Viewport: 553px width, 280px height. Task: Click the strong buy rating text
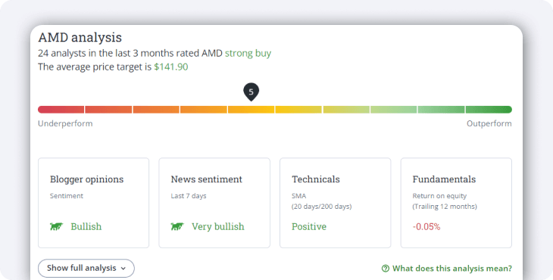(x=248, y=53)
